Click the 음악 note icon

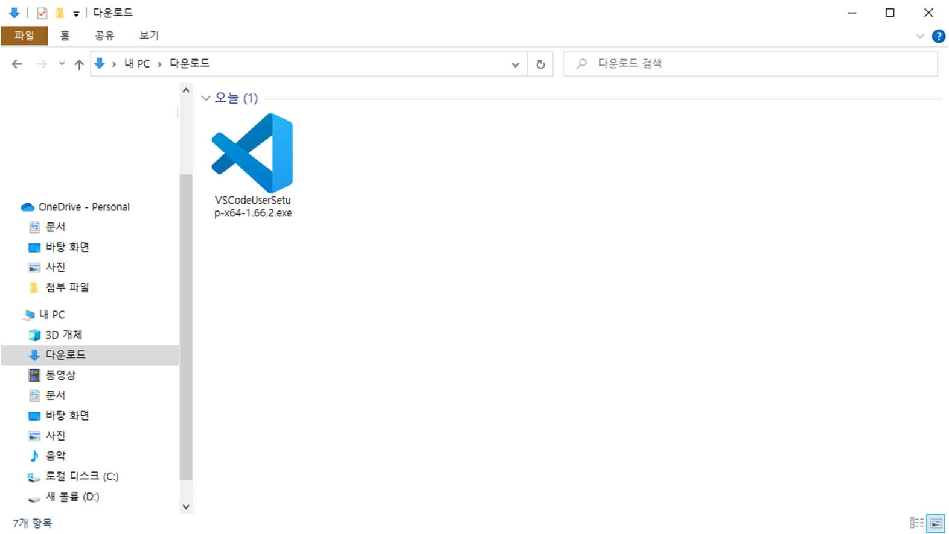pos(34,456)
